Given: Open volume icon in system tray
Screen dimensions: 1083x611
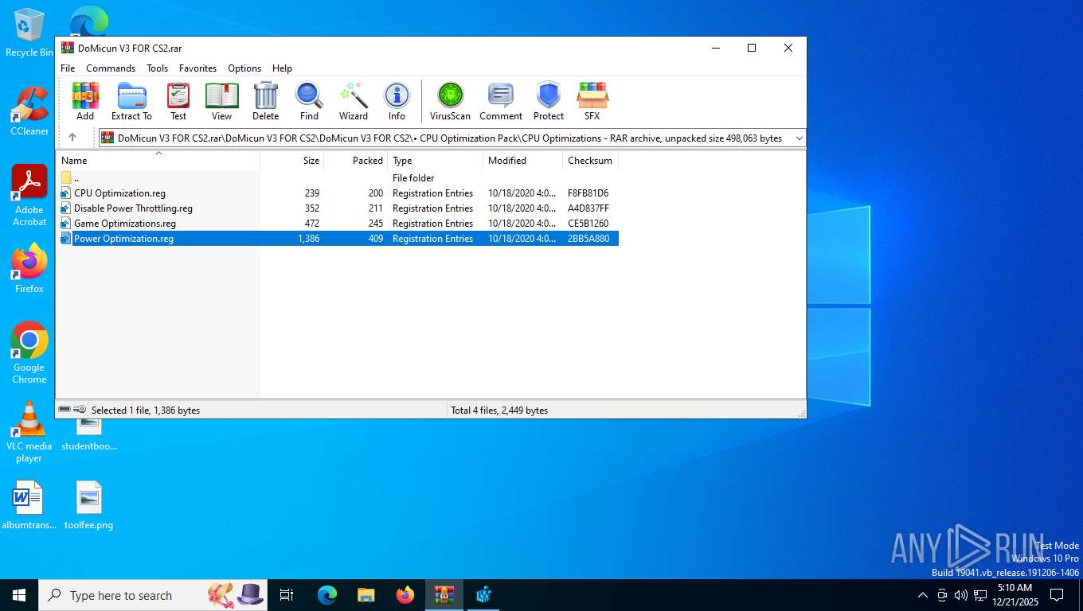Looking at the screenshot, I should [960, 595].
